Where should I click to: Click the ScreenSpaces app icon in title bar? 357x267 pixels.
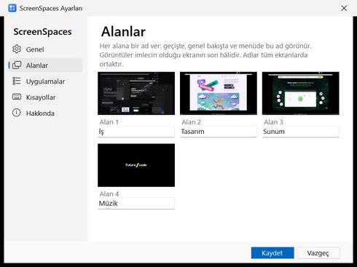tap(12, 8)
